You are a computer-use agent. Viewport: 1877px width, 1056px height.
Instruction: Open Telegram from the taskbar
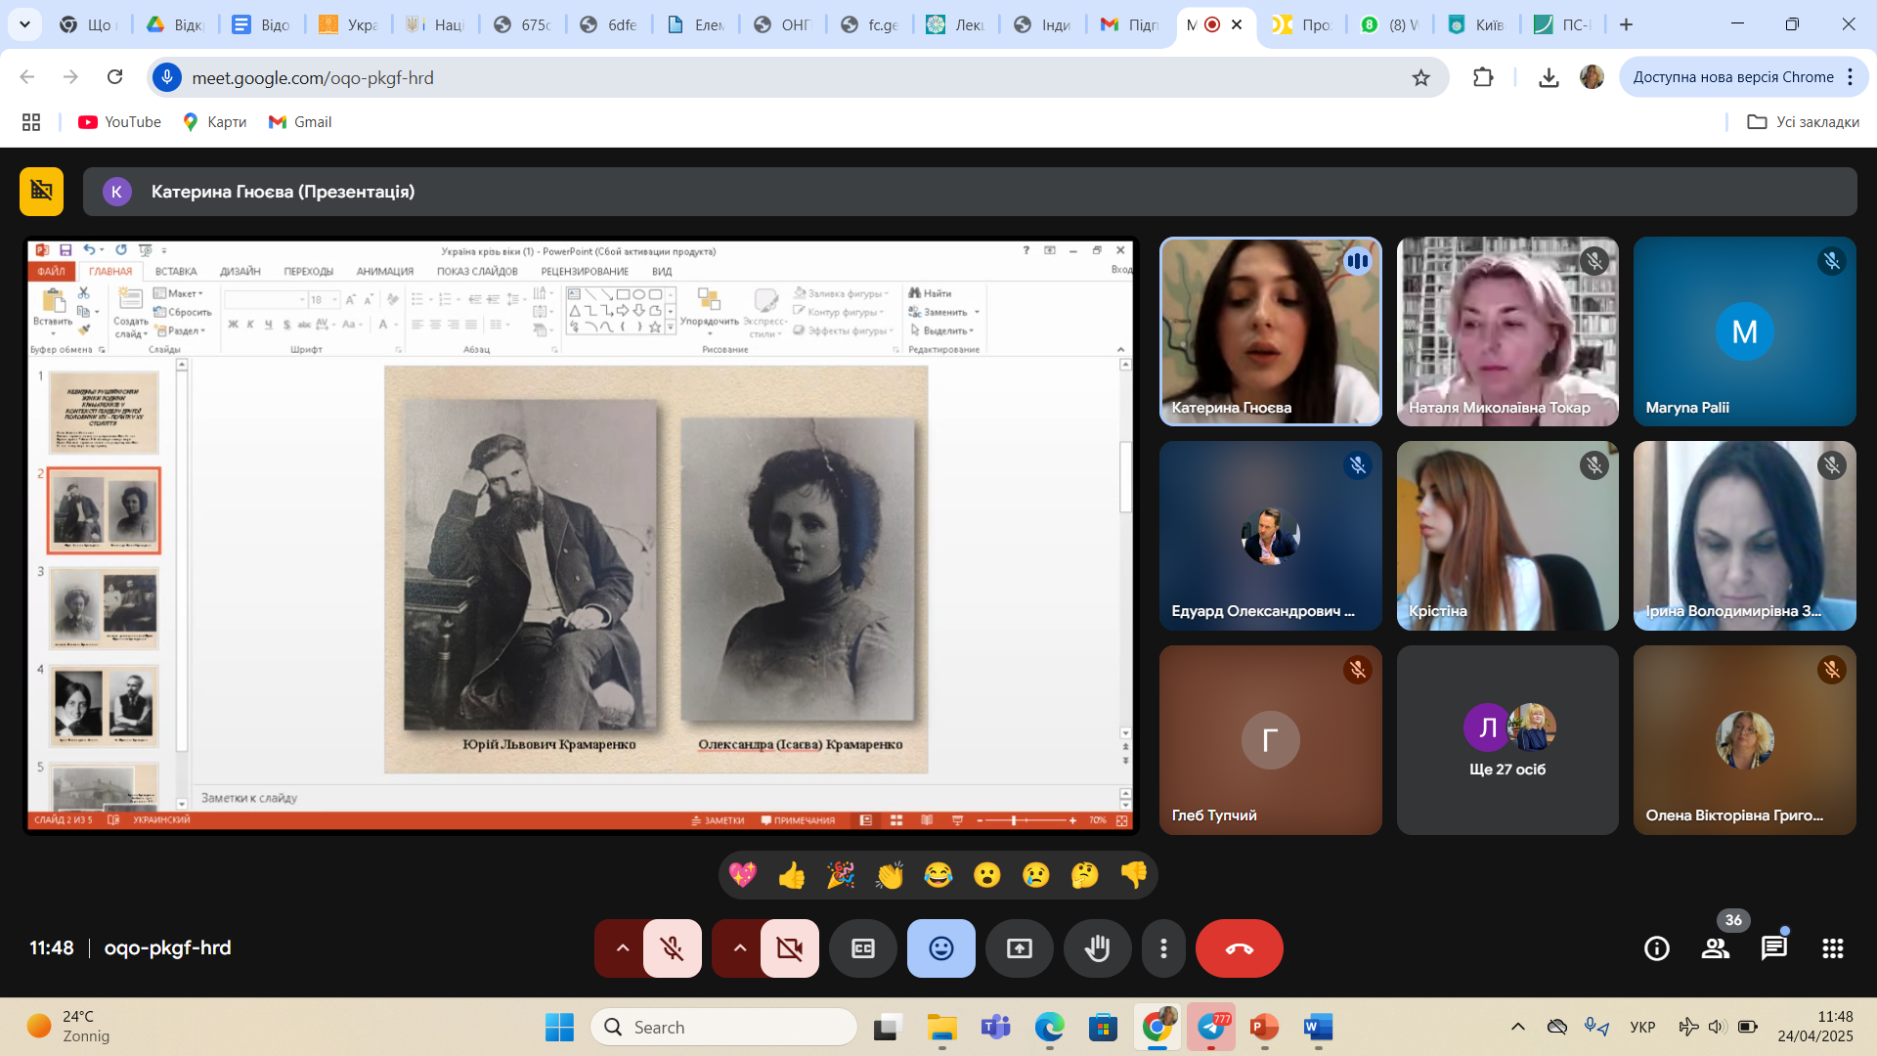point(1211,1027)
